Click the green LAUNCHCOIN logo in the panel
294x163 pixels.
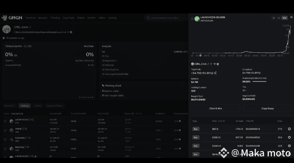click(197, 19)
